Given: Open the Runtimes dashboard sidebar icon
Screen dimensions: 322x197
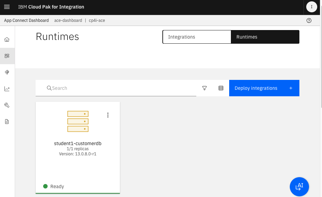Looking at the screenshot, I should click(x=7, y=56).
